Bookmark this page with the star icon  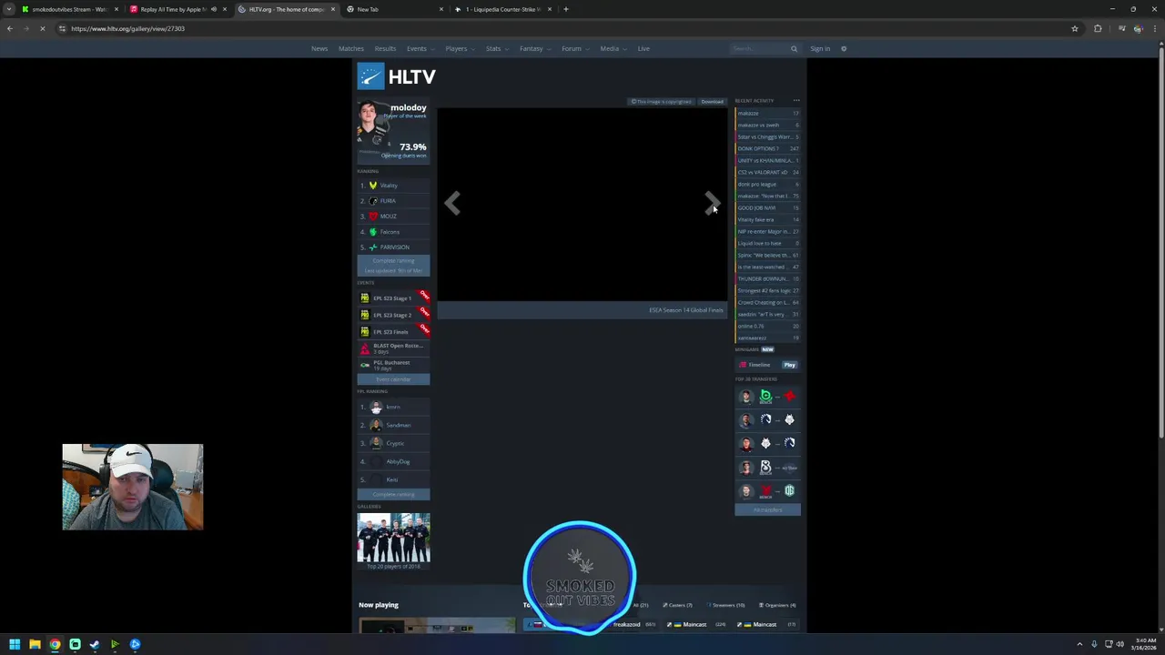click(x=1074, y=28)
